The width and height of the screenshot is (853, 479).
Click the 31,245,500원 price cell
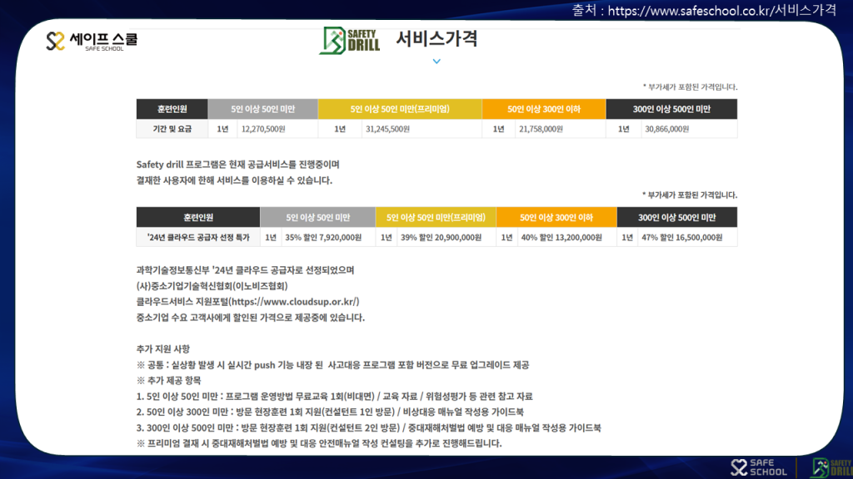[422, 129]
